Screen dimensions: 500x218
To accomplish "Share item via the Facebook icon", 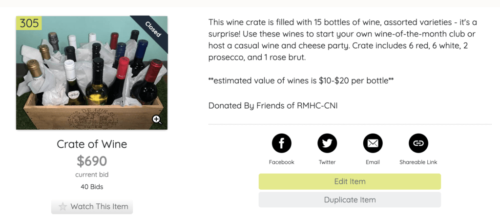I will [282, 143].
